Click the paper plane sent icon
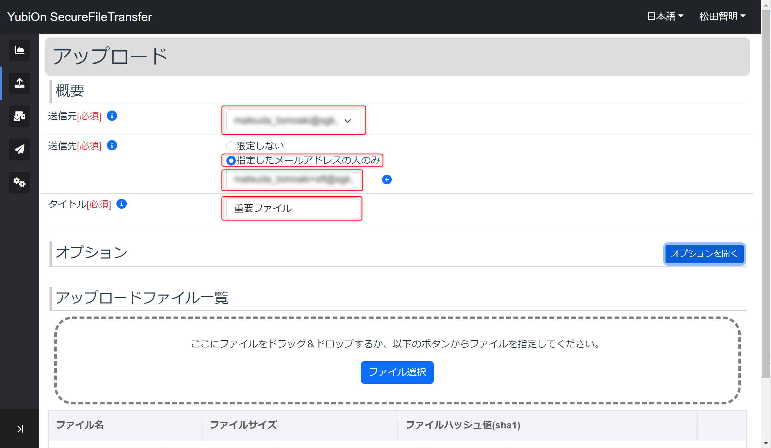Viewport: 771px width, 448px height. pos(20,149)
